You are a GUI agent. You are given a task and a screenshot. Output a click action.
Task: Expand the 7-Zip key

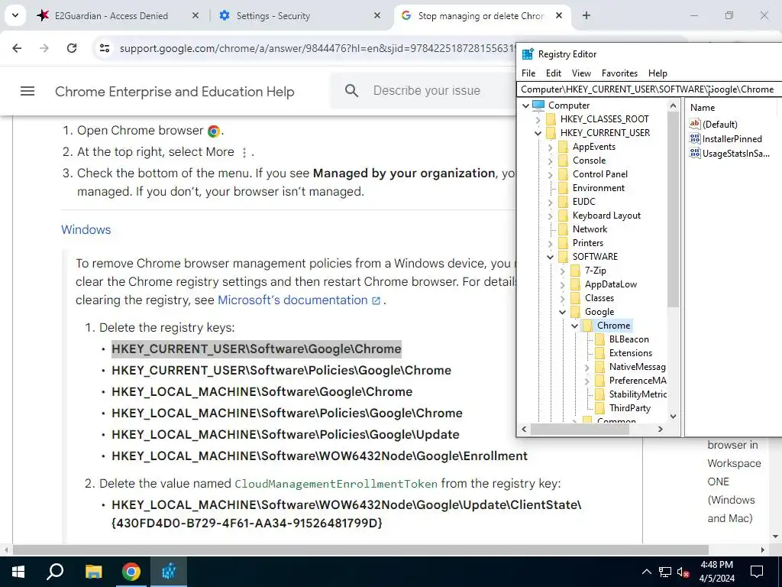563,271
